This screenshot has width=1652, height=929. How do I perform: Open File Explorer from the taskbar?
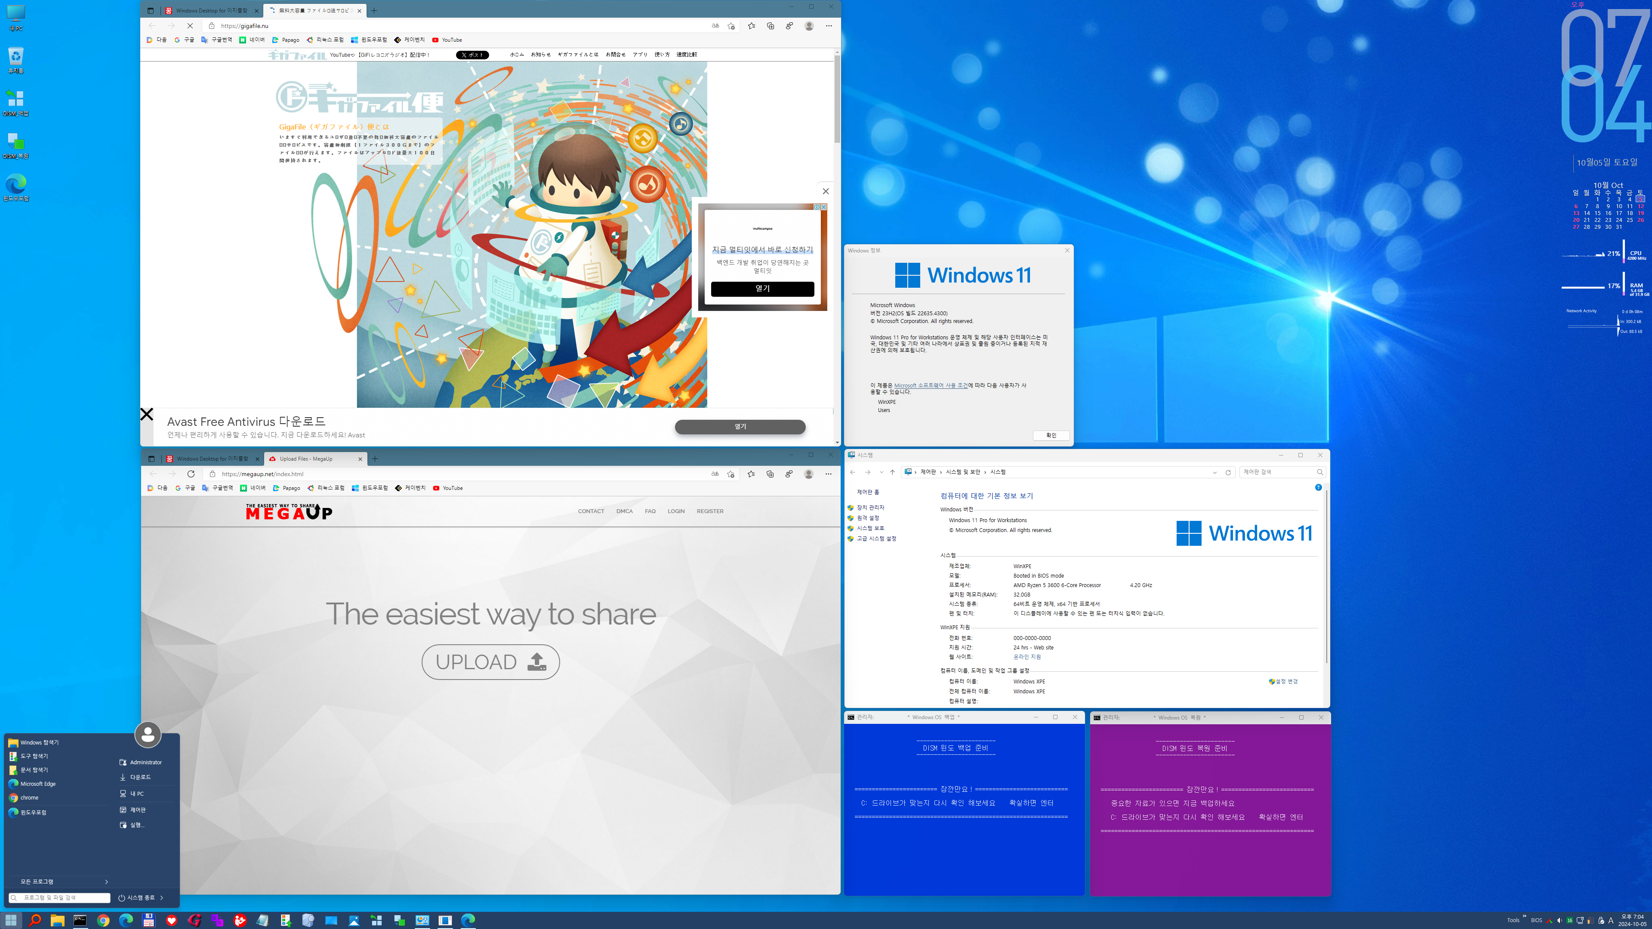[57, 920]
